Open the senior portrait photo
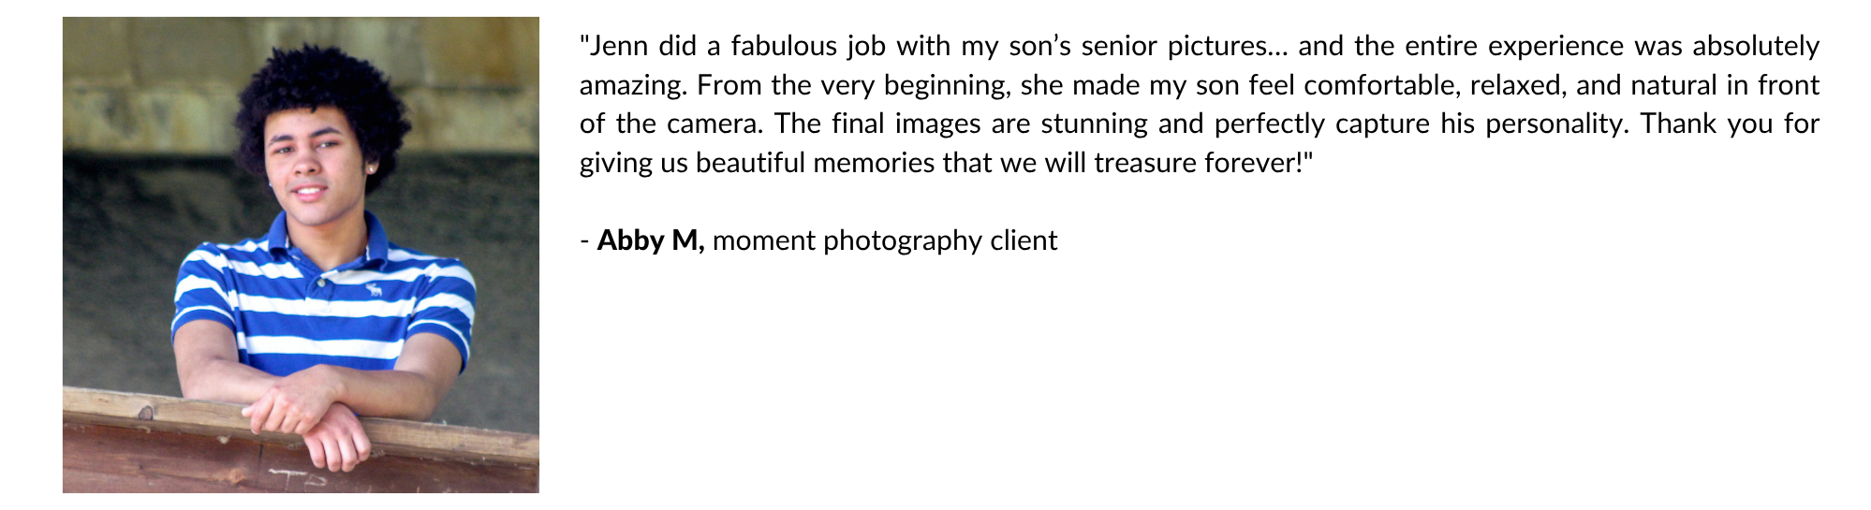This screenshot has height=510, width=1871. pos(301,255)
